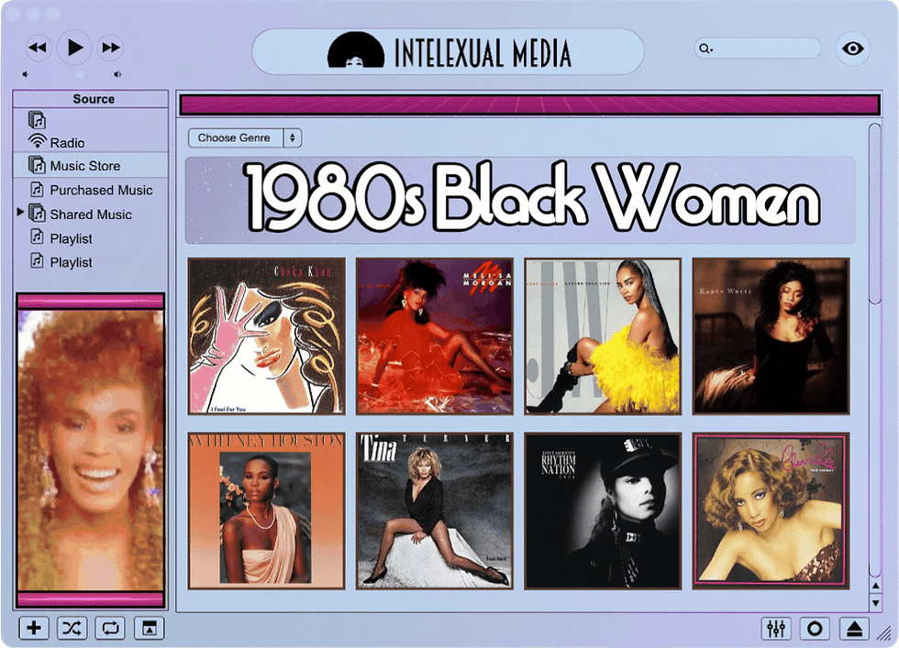The height and width of the screenshot is (648, 899).
Task: Open the equalizer sliders button
Action: 776,629
